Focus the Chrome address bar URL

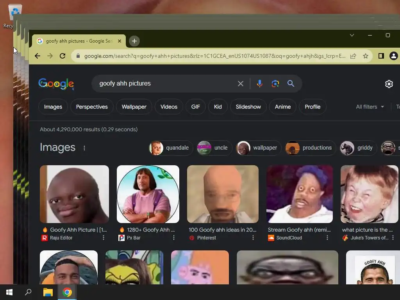(x=215, y=56)
